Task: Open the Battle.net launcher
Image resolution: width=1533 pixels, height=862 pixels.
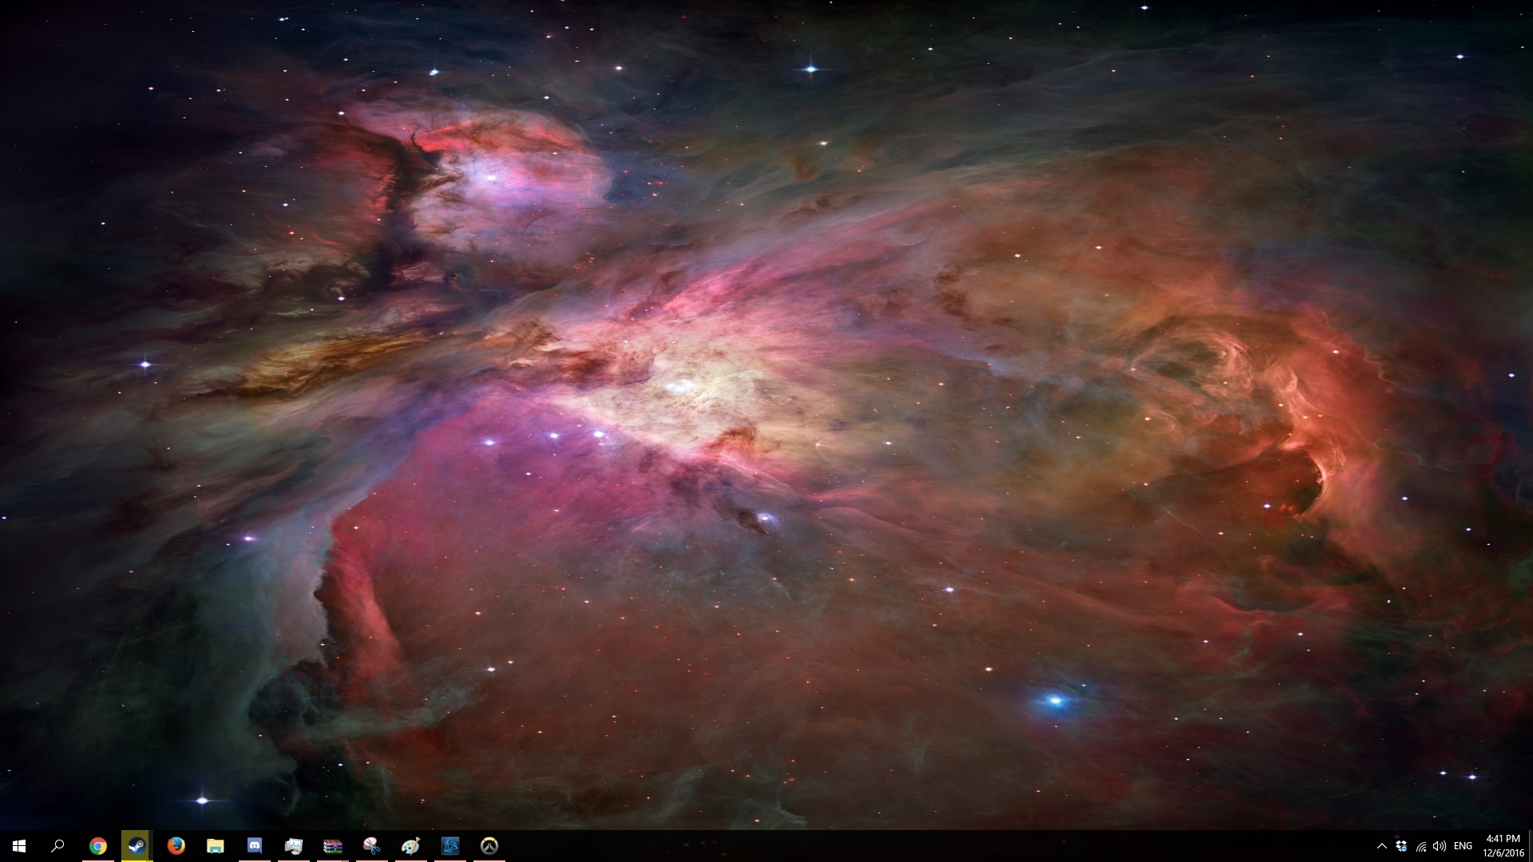Action: [450, 846]
